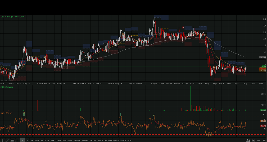Click the 1,8295 moving average price tag
Viewport: 267px width, 142px height.
point(263,57)
